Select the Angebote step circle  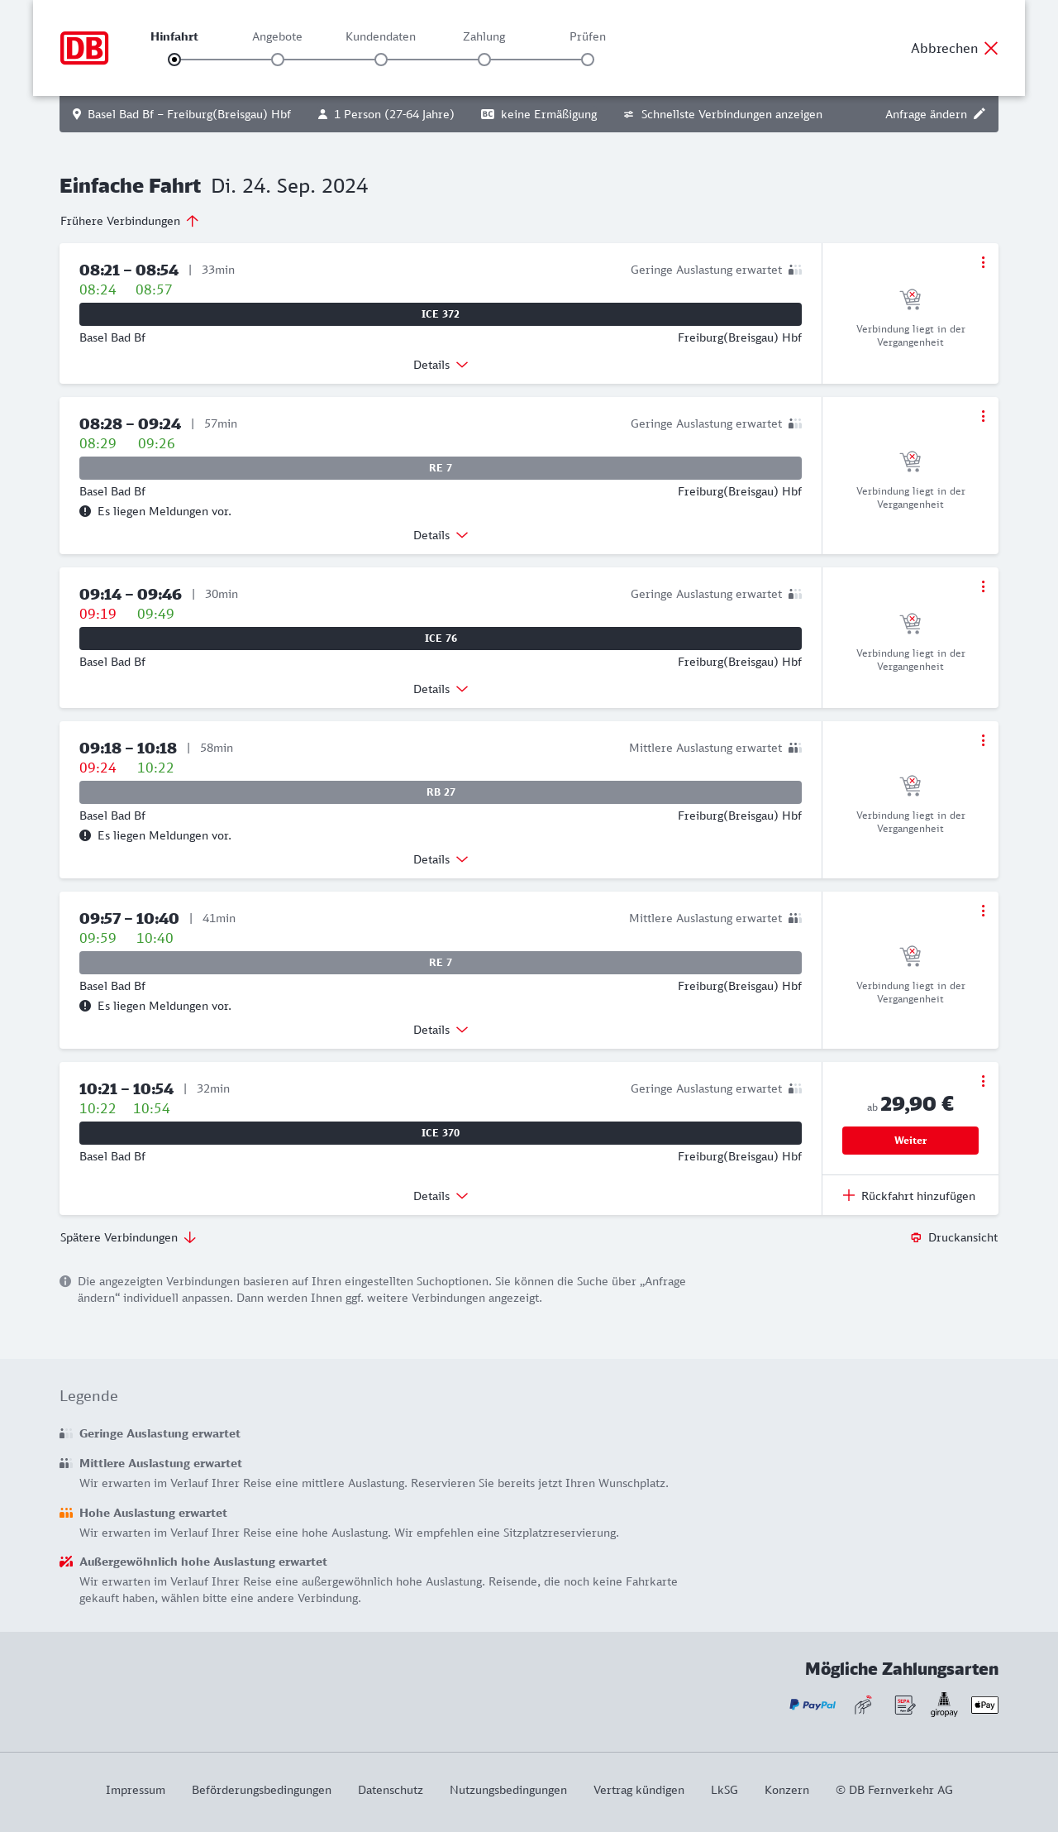pyautogui.click(x=278, y=60)
